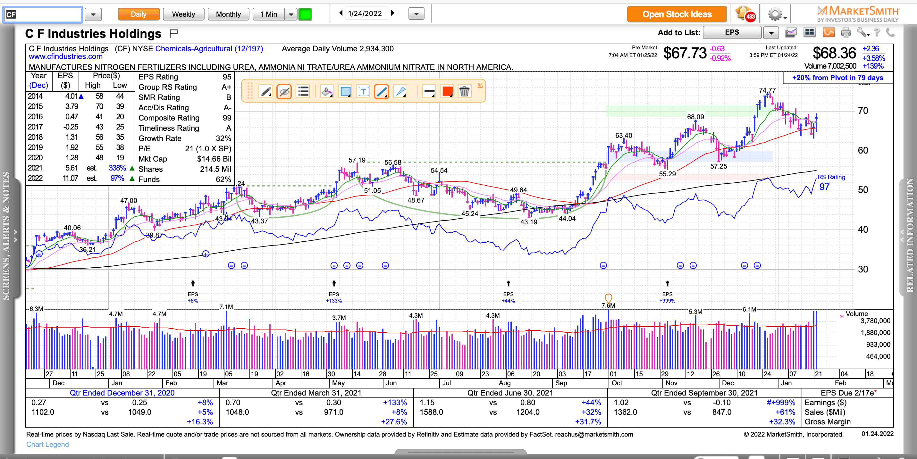
Task: Click the MarketSmith logo
Action: tap(858, 14)
